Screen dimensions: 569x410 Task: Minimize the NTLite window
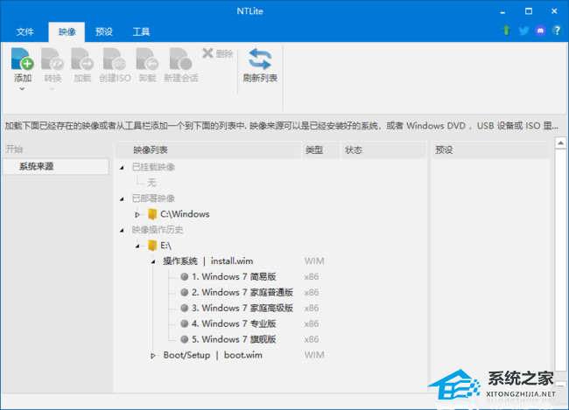click(x=502, y=11)
